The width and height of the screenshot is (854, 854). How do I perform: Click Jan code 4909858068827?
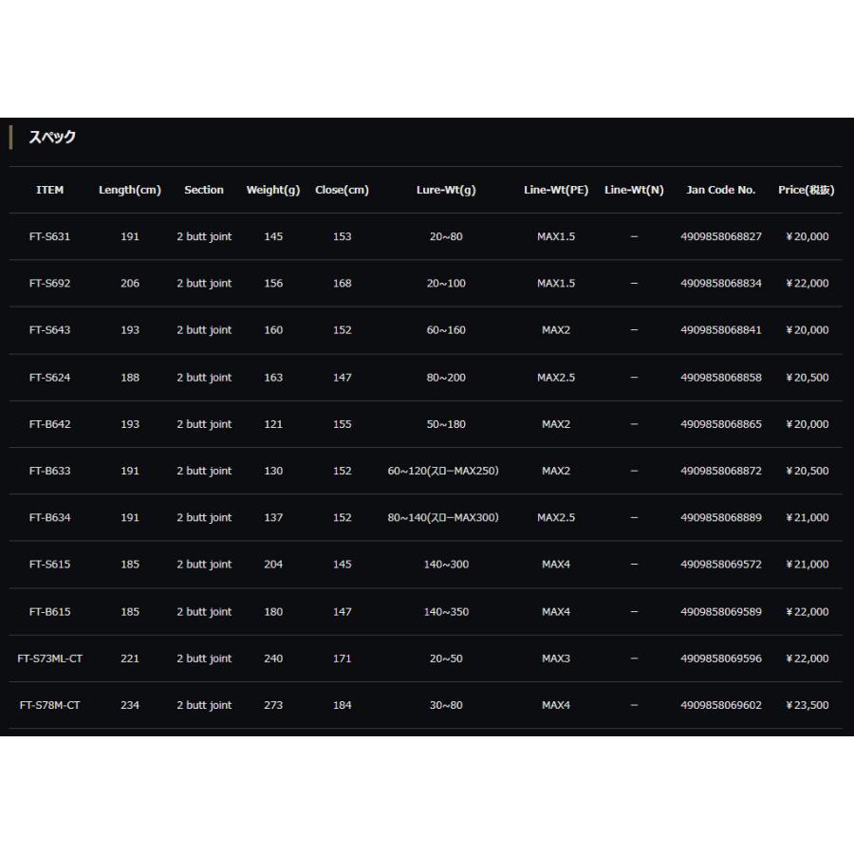tap(721, 236)
